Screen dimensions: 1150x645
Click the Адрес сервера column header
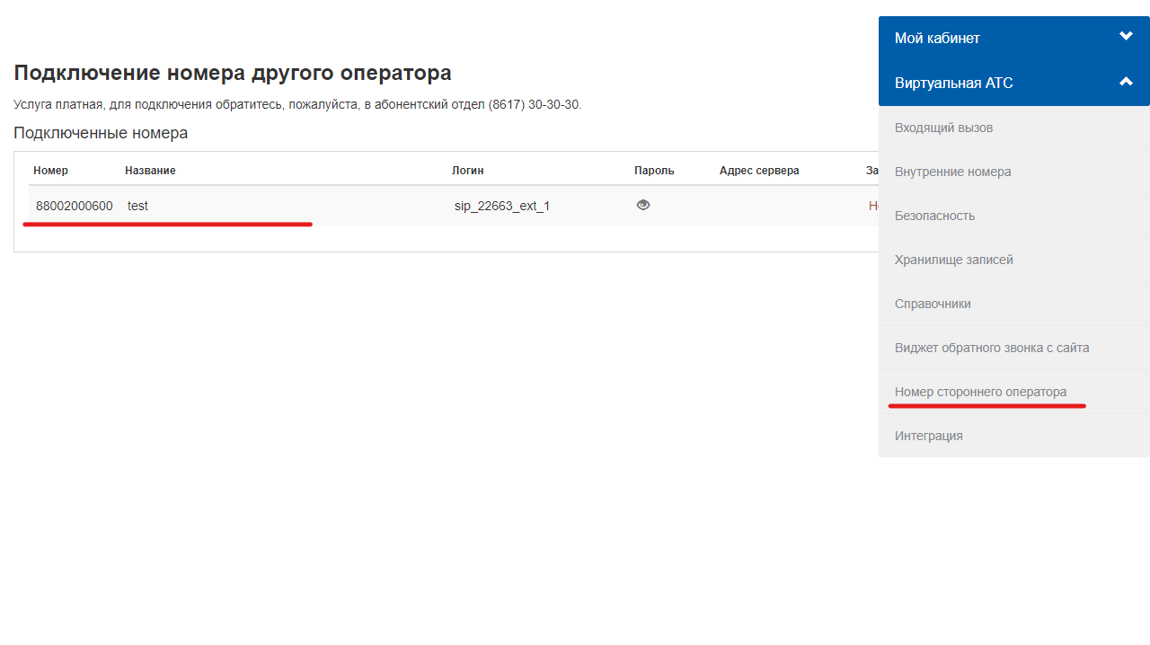coord(758,171)
